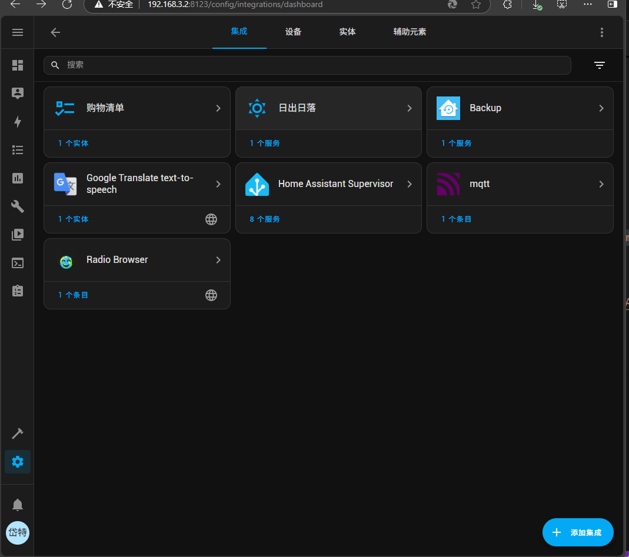
Task: Open the history bar chart sidebar icon
Action: (x=18, y=178)
